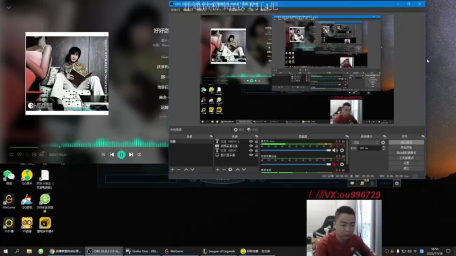Open the 场景集合(S) menu in OBS
Viewport: 456px width, 256px height.
[x=236, y=10]
